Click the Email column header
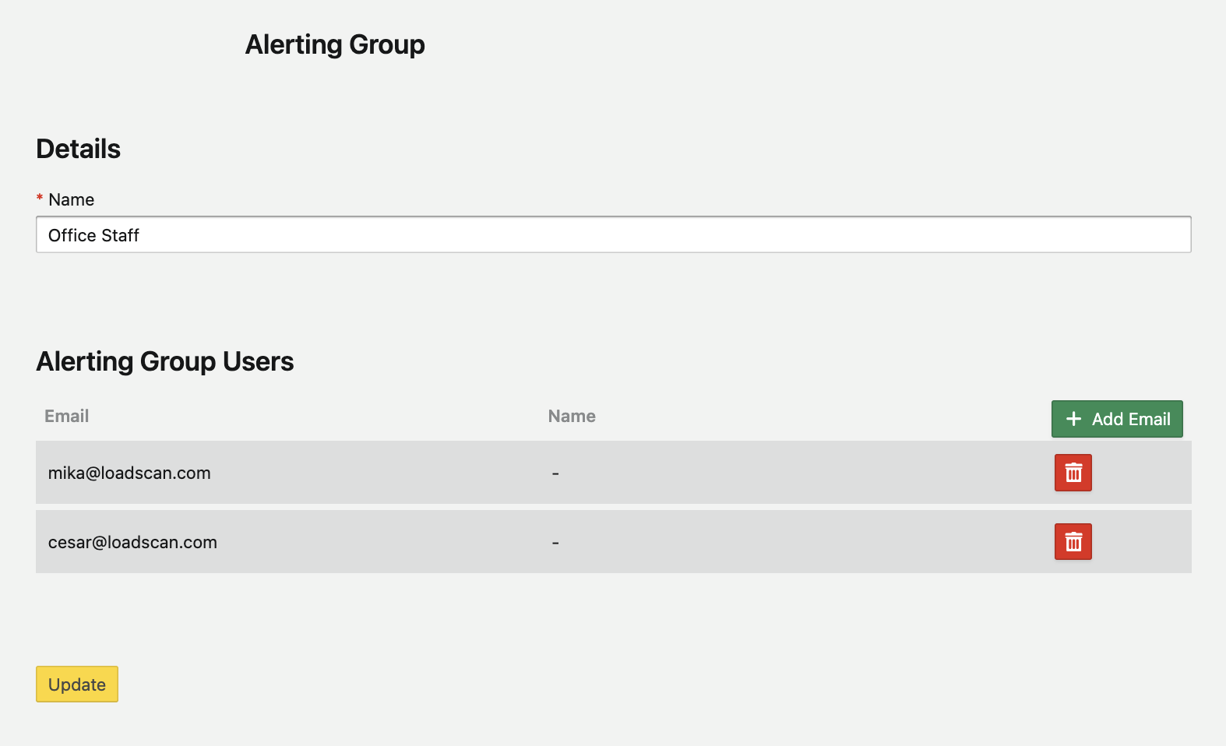1226x746 pixels. tap(67, 417)
